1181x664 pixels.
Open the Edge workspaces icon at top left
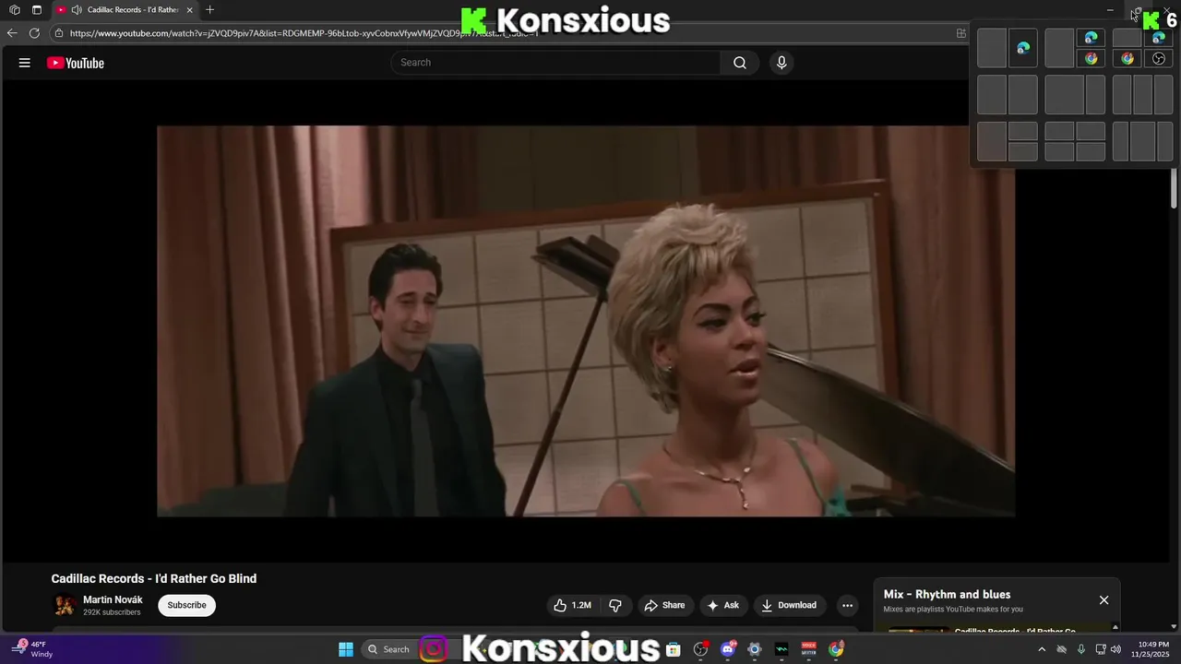point(14,10)
